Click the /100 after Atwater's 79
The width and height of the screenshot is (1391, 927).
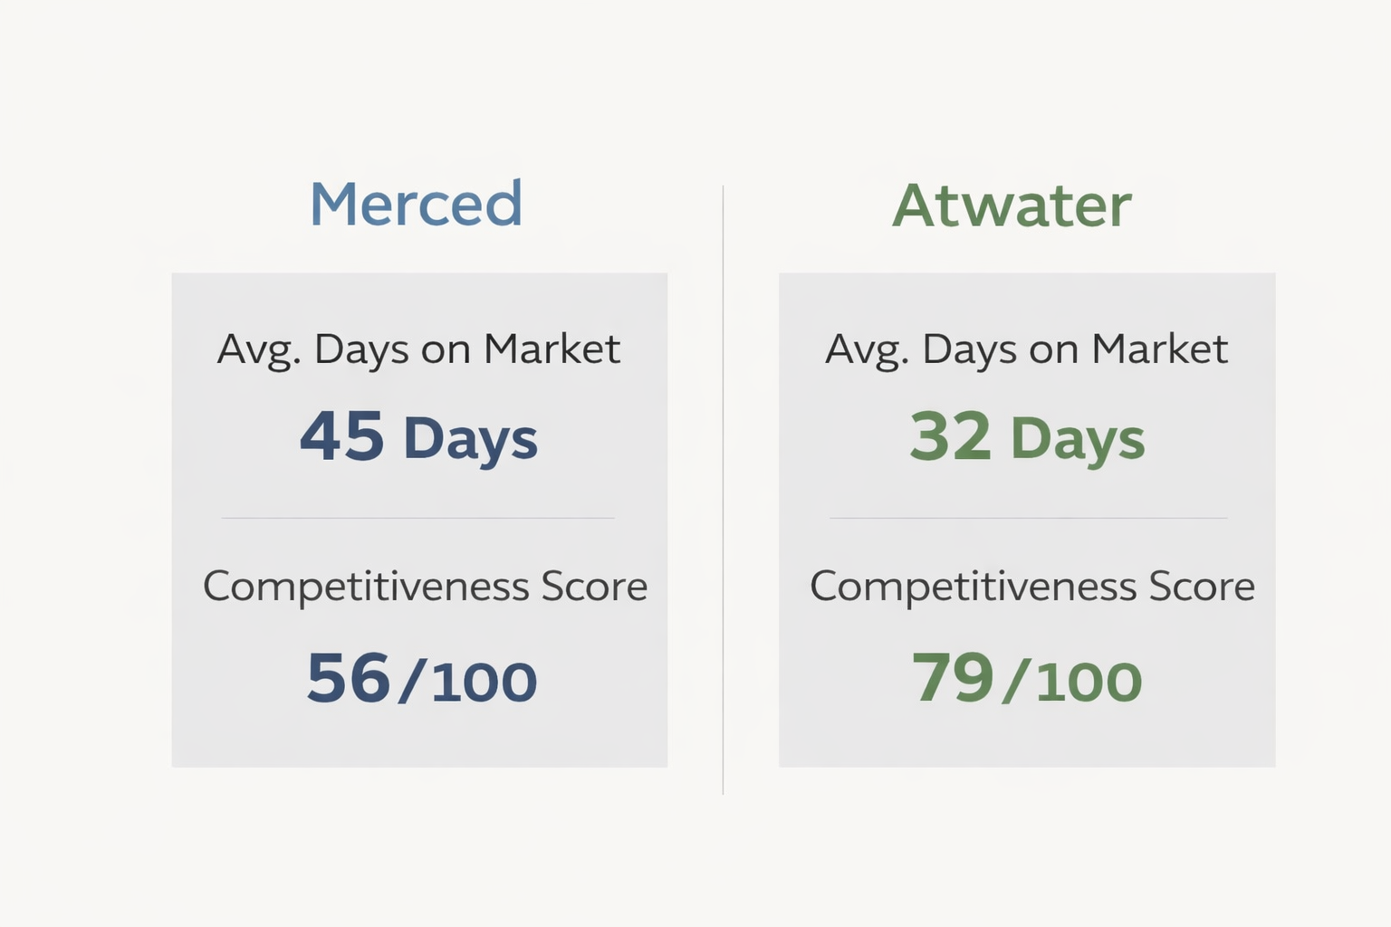click(1073, 682)
